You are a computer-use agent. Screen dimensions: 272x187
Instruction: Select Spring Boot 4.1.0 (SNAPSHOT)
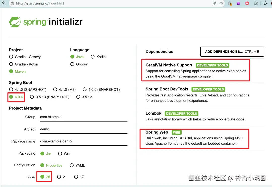point(28,89)
